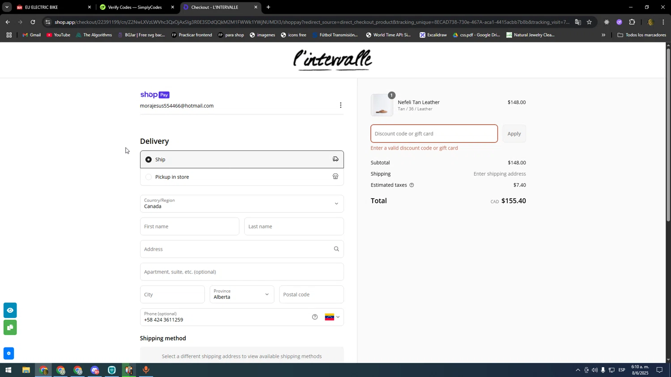Close the Verify Codes tab
The image size is (671, 377).
pos(173,7)
